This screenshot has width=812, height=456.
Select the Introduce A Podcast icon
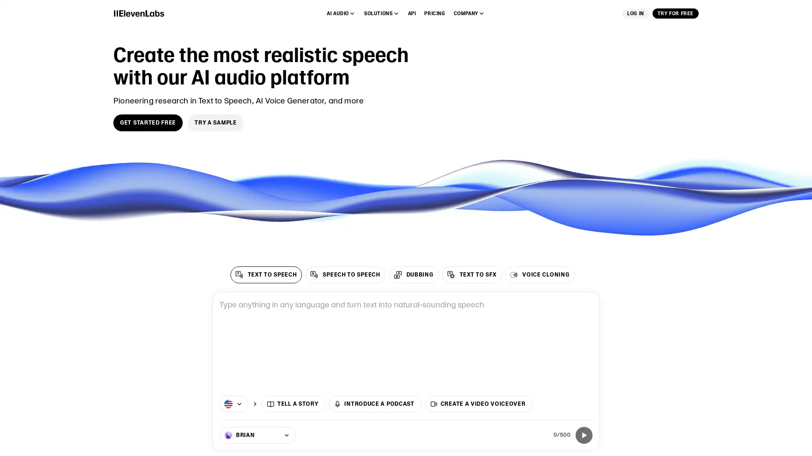[338, 404]
